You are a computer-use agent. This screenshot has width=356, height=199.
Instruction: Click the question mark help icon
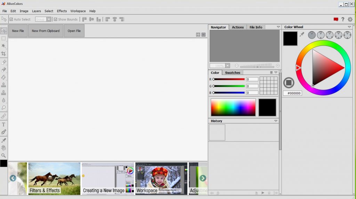coord(343,19)
